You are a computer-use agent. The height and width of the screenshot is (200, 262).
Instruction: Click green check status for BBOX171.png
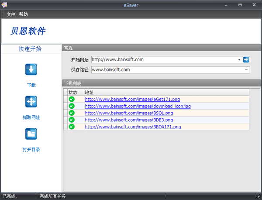point(72,127)
